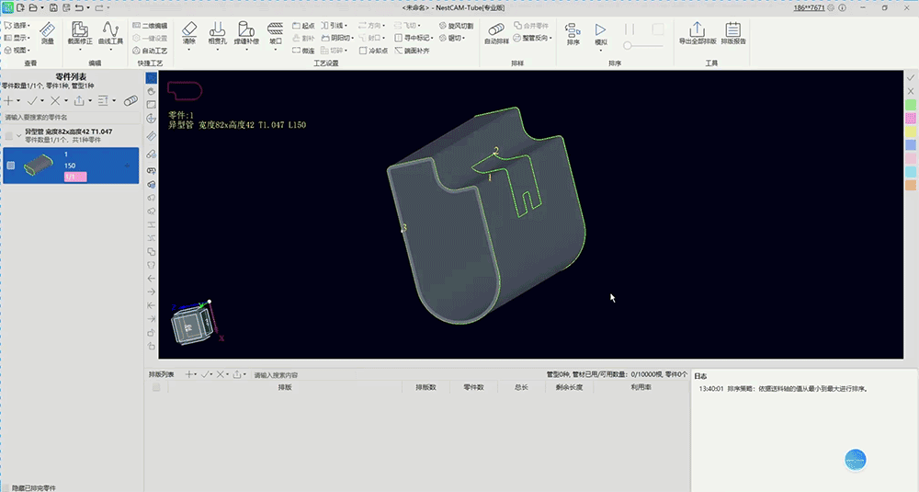Open the 曲线工具 curve tool
919x492 pixels.
[110, 33]
